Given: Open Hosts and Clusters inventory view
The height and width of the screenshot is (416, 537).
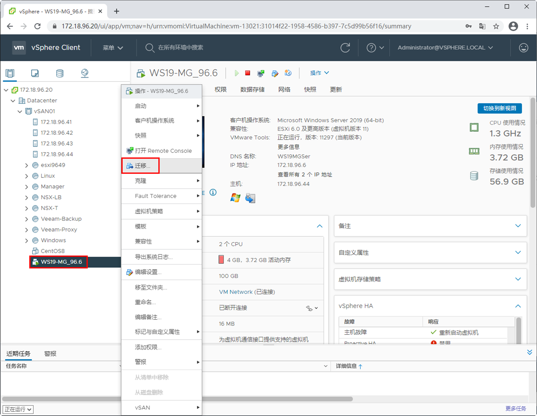Looking at the screenshot, I should [x=10, y=73].
